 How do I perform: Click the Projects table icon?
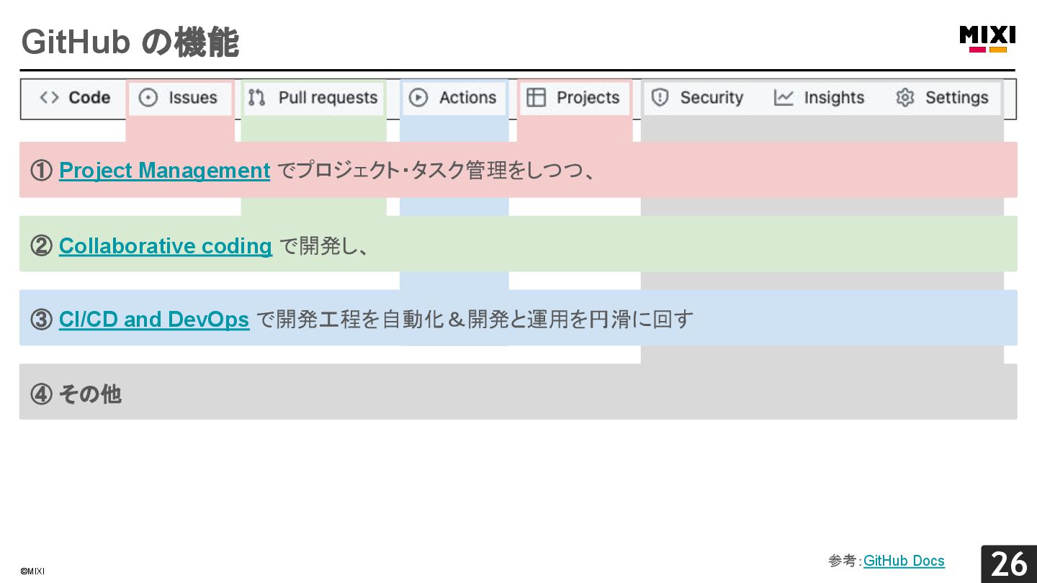point(536,98)
